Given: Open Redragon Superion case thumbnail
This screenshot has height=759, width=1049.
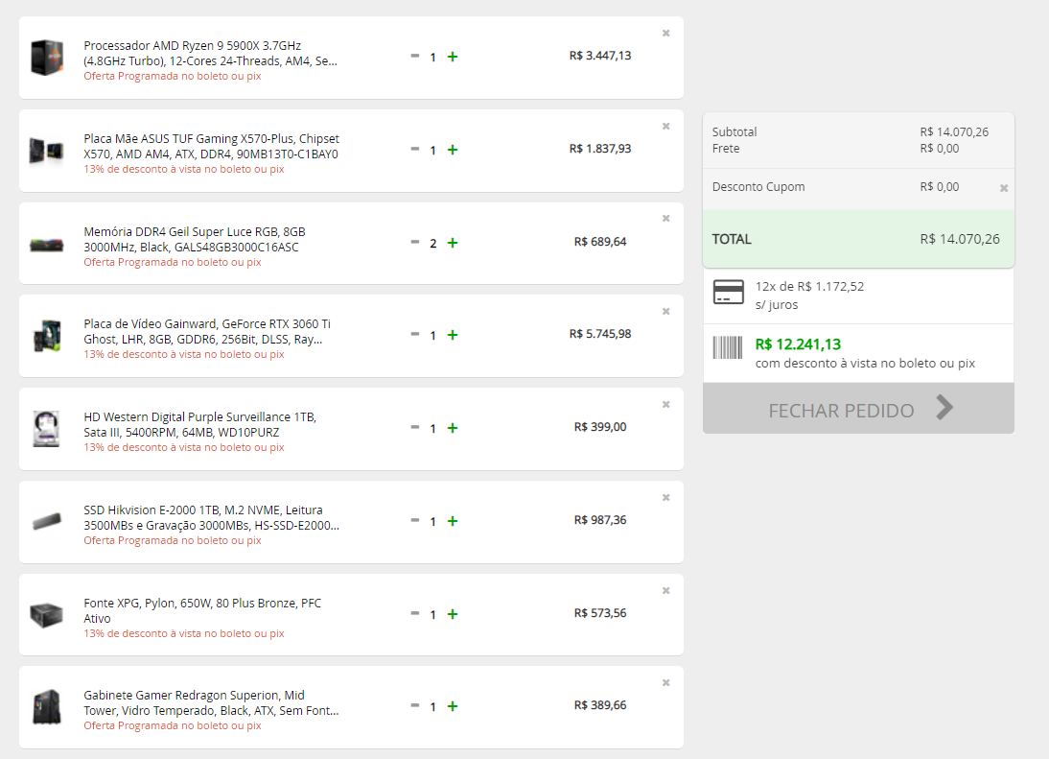Looking at the screenshot, I should tap(47, 707).
